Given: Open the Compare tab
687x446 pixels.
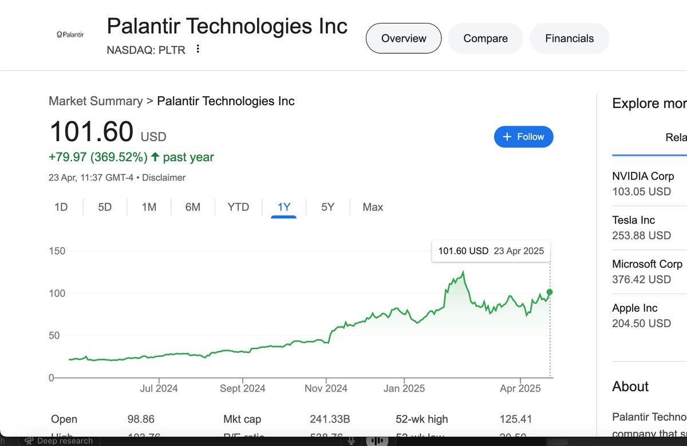Looking at the screenshot, I should pyautogui.click(x=485, y=38).
